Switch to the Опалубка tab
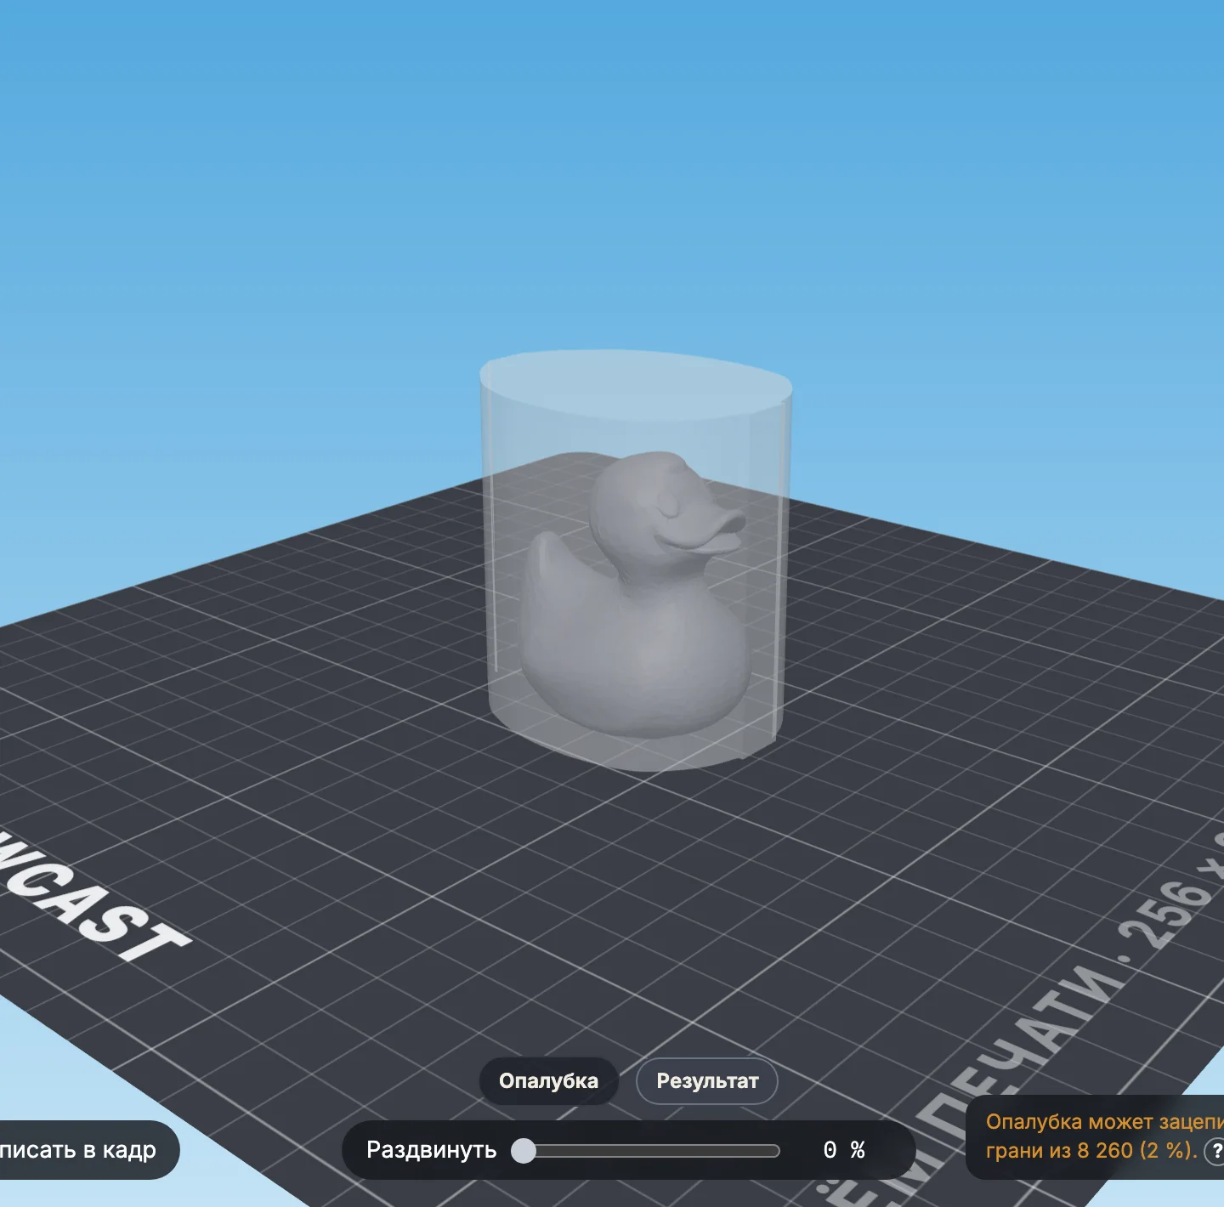 tap(548, 1081)
